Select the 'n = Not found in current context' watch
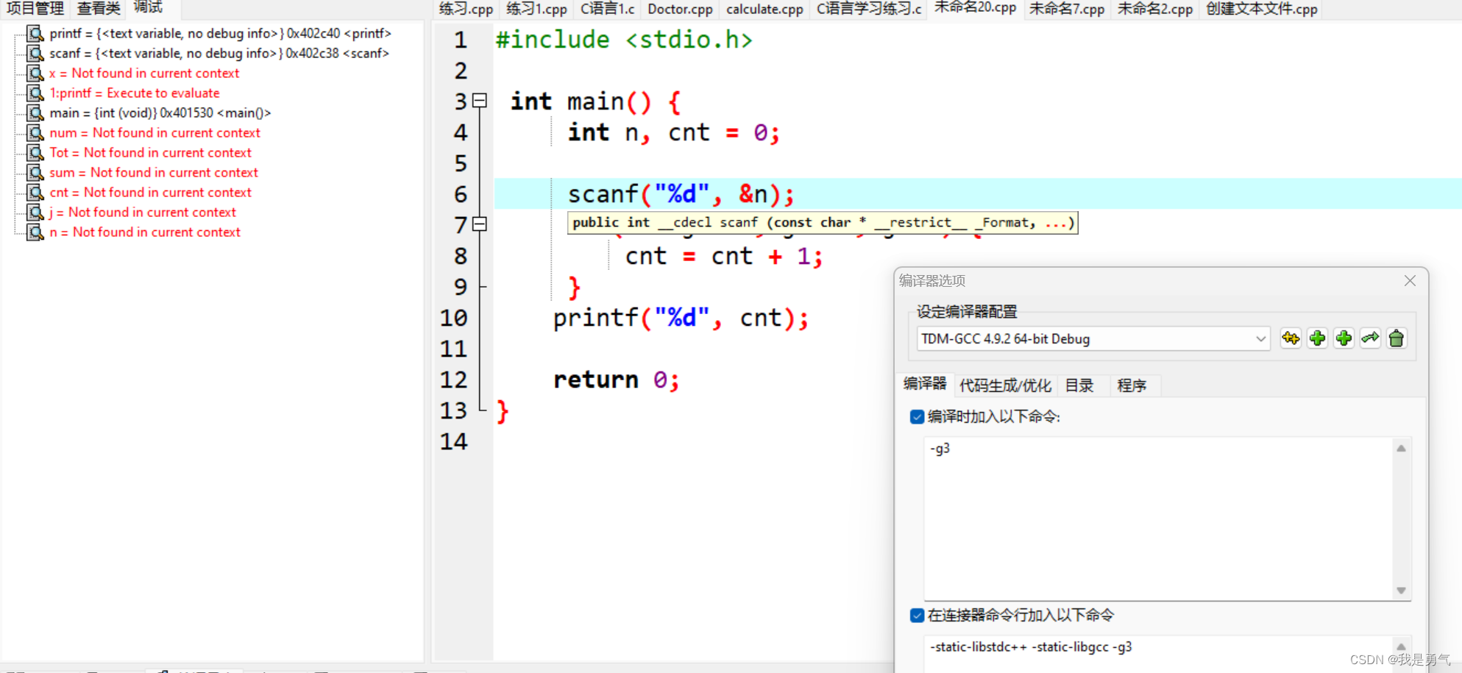 pyautogui.click(x=145, y=232)
